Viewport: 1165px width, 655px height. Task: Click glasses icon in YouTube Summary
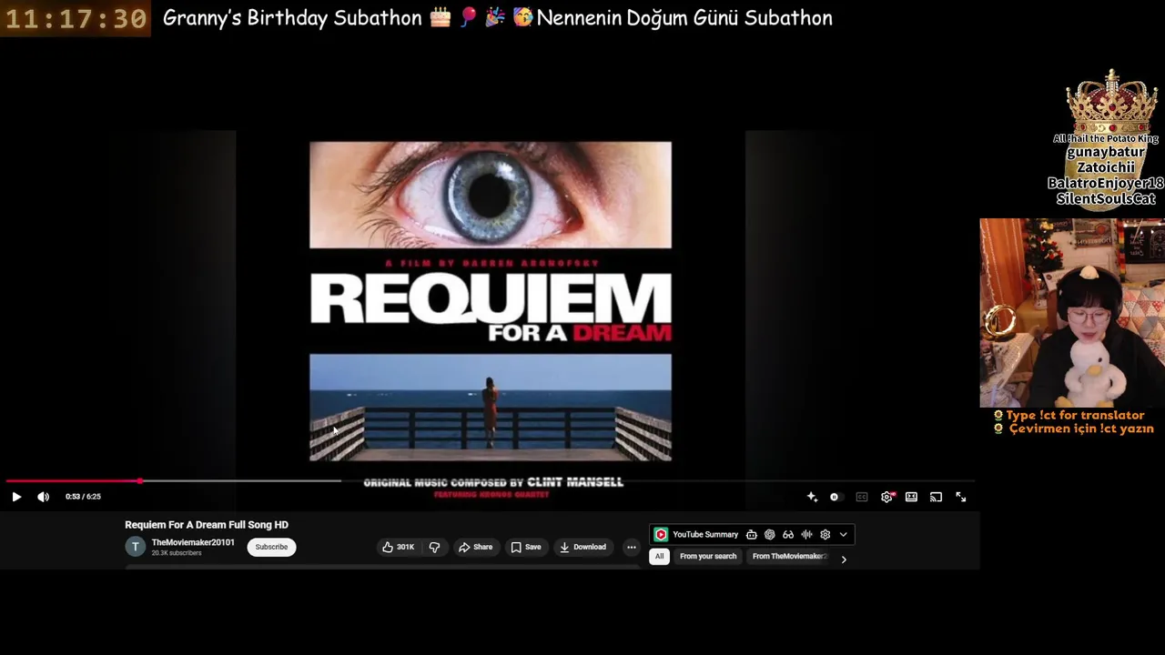tap(788, 535)
